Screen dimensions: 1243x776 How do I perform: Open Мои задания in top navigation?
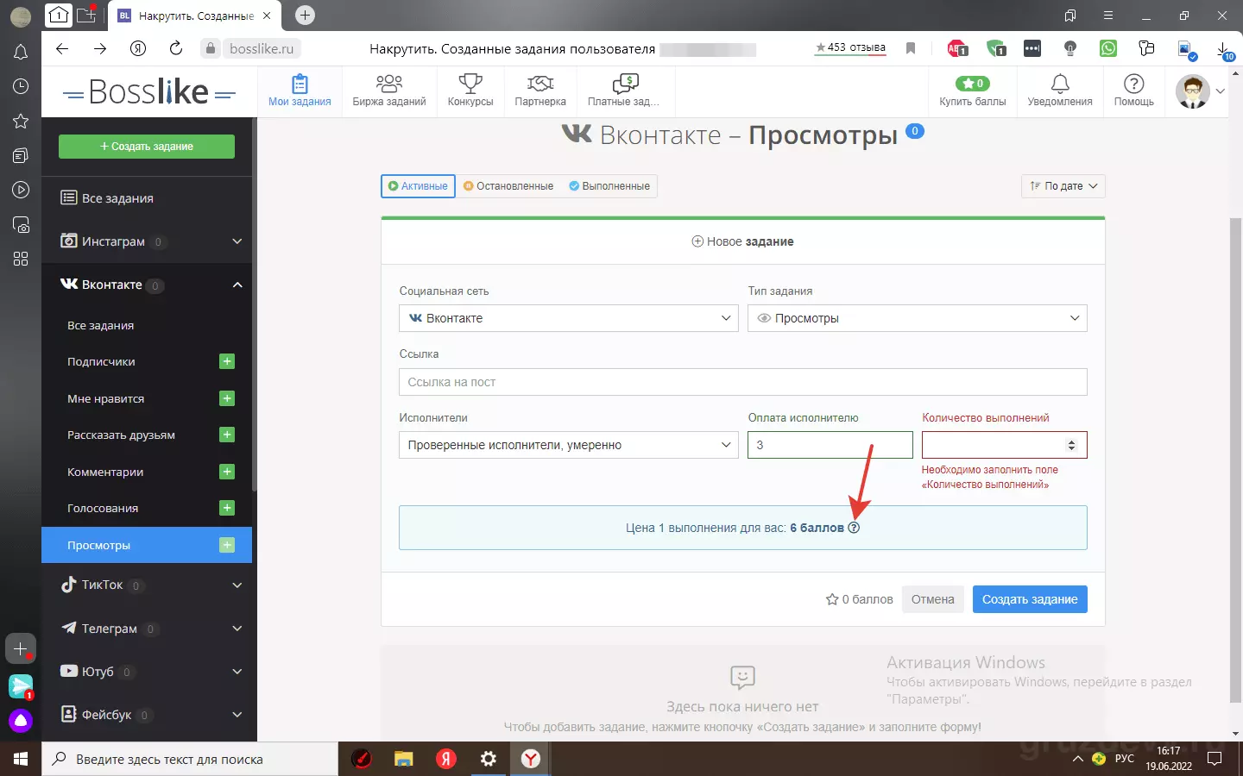pyautogui.click(x=300, y=91)
